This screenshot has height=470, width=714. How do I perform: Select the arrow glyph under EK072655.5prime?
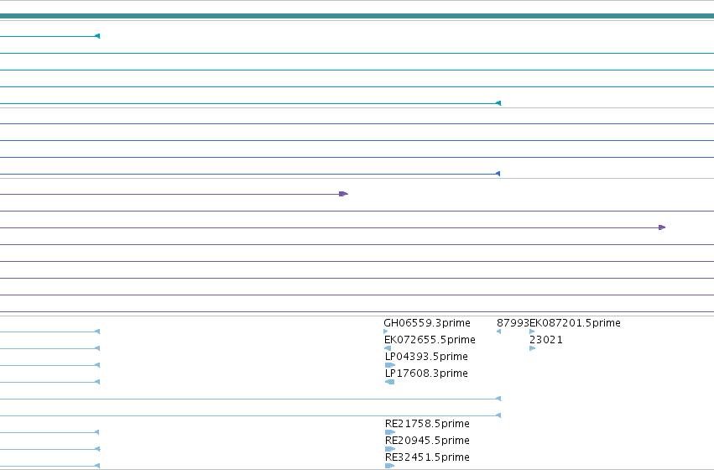[x=388, y=348]
